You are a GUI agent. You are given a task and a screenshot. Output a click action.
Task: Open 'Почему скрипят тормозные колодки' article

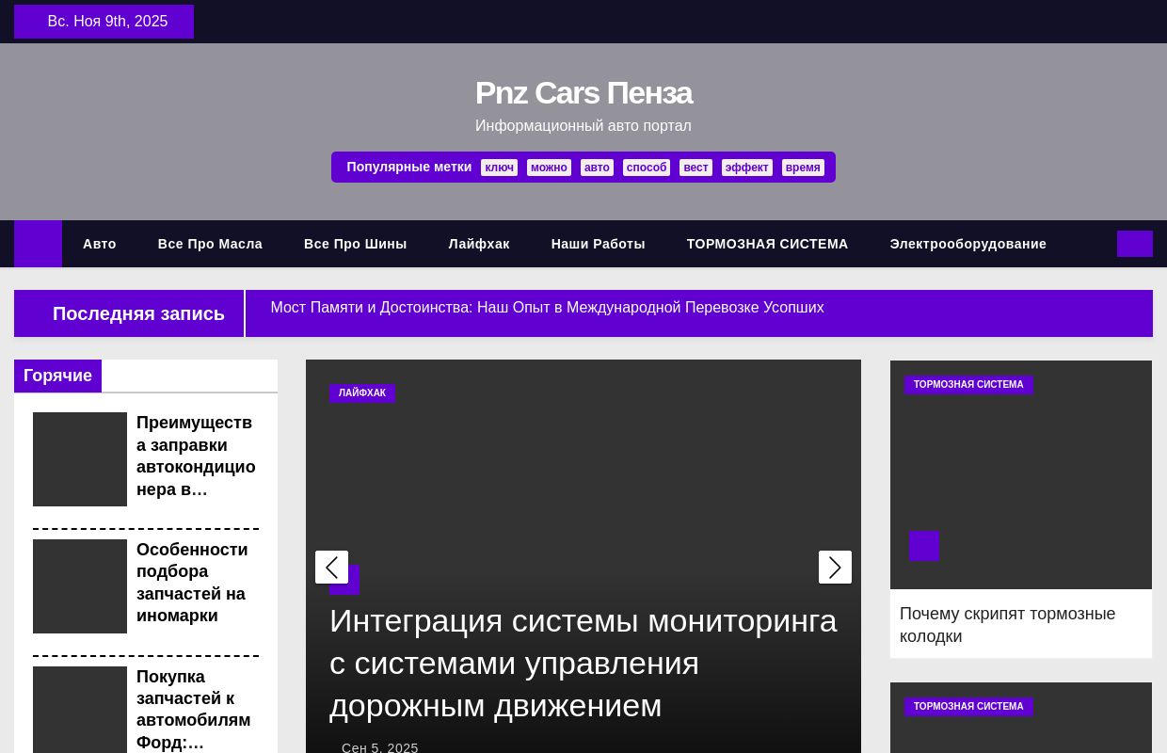tap(1007, 624)
